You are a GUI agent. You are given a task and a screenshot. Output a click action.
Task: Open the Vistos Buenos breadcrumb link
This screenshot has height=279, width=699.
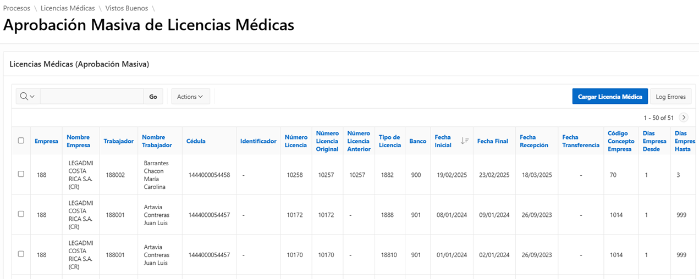click(125, 8)
